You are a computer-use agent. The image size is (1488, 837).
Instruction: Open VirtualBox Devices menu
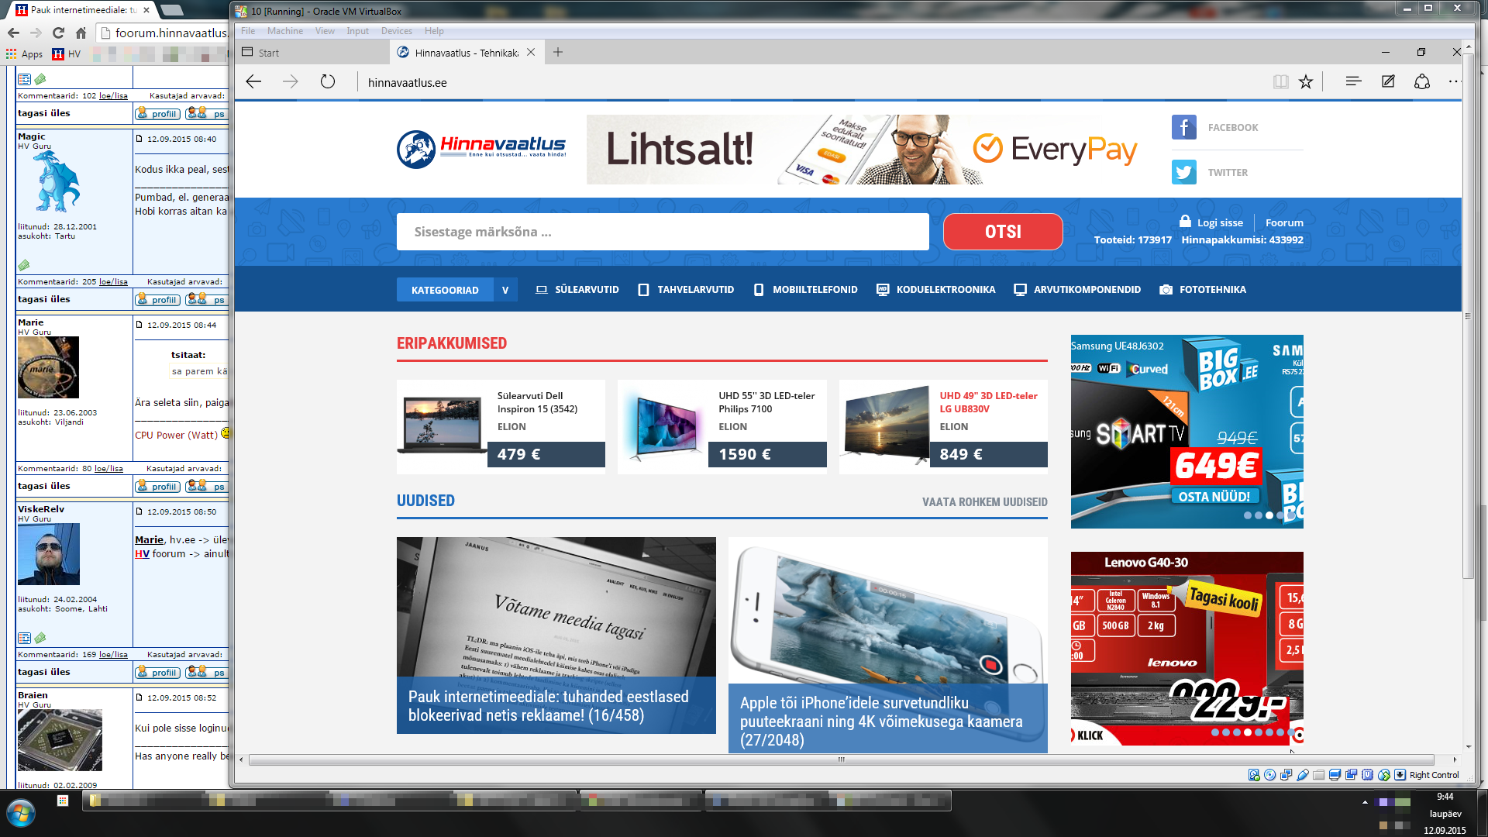(396, 31)
